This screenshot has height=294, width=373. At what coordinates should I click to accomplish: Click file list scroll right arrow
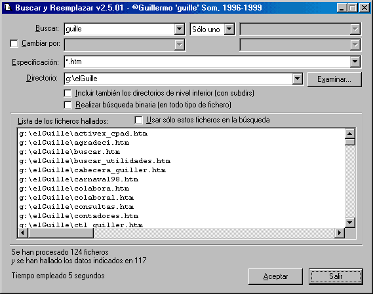340,233
